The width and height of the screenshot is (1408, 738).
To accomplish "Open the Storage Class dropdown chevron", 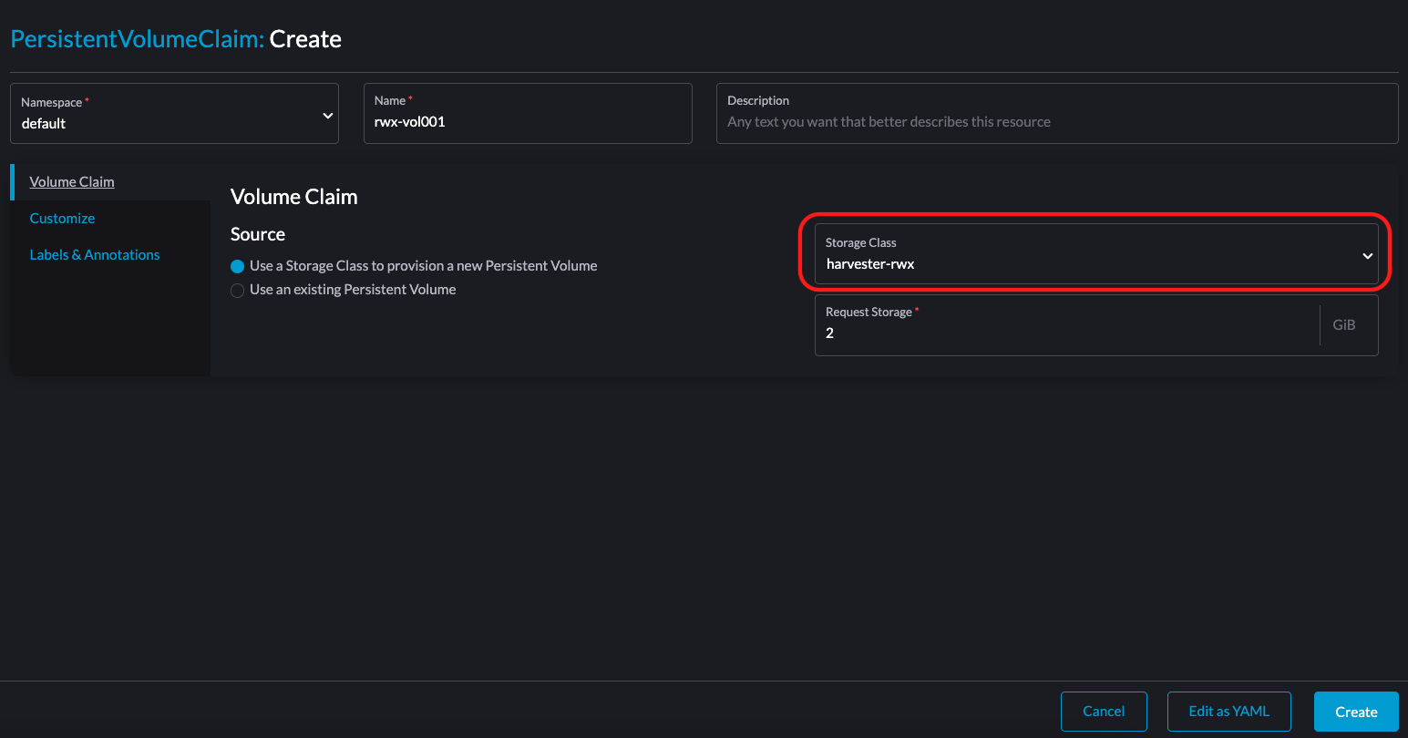I will point(1367,256).
